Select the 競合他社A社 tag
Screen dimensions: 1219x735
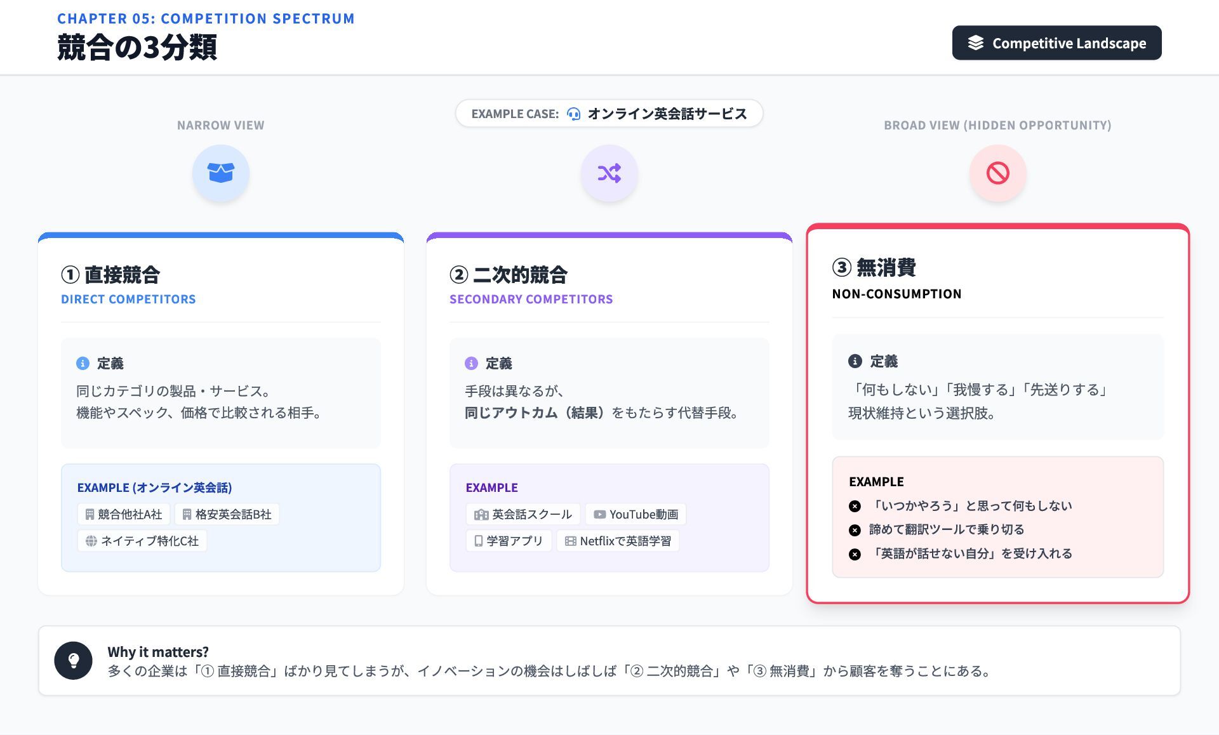pyautogui.click(x=124, y=514)
